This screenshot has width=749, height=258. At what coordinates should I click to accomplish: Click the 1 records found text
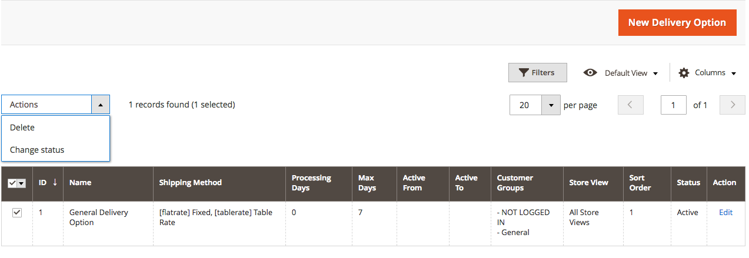click(182, 105)
